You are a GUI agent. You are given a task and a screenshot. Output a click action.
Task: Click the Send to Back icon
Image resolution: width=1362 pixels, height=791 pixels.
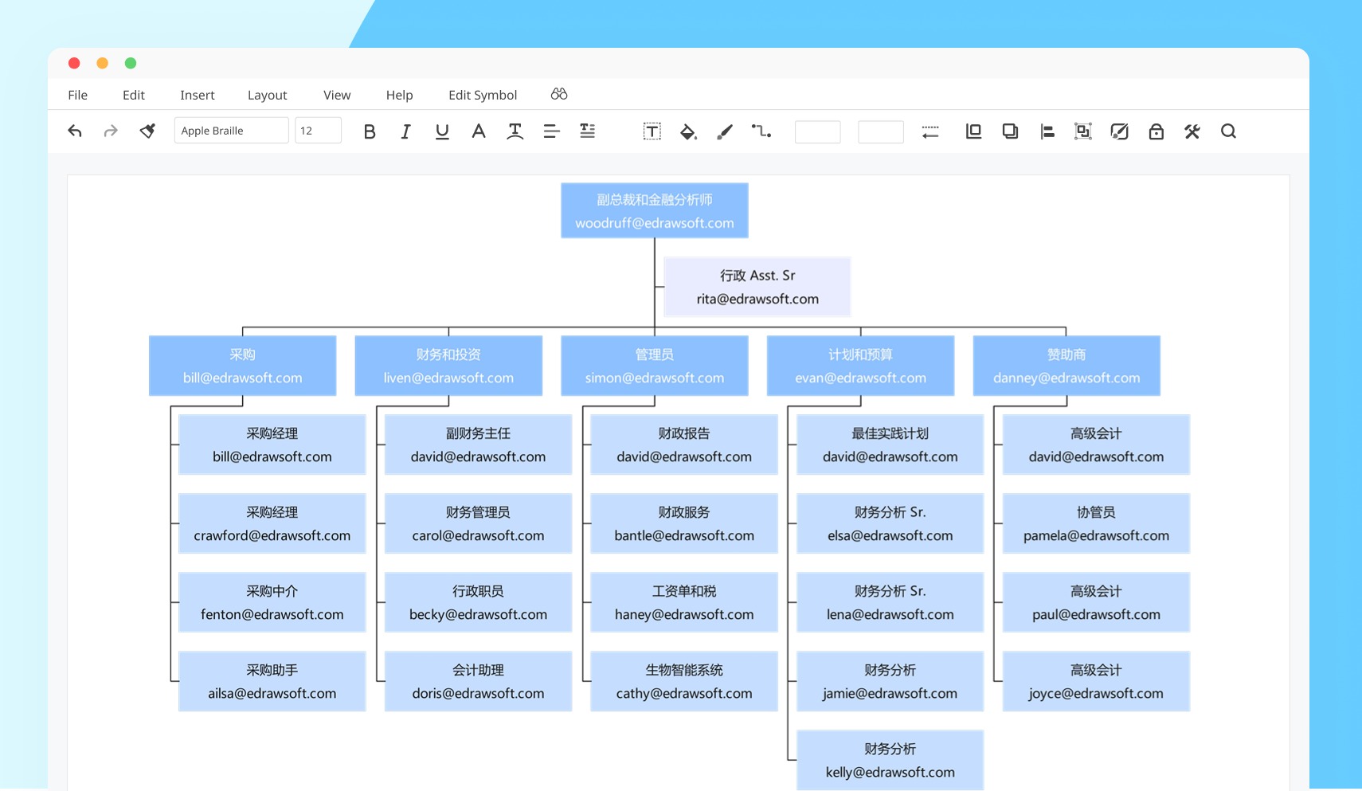click(x=1010, y=131)
